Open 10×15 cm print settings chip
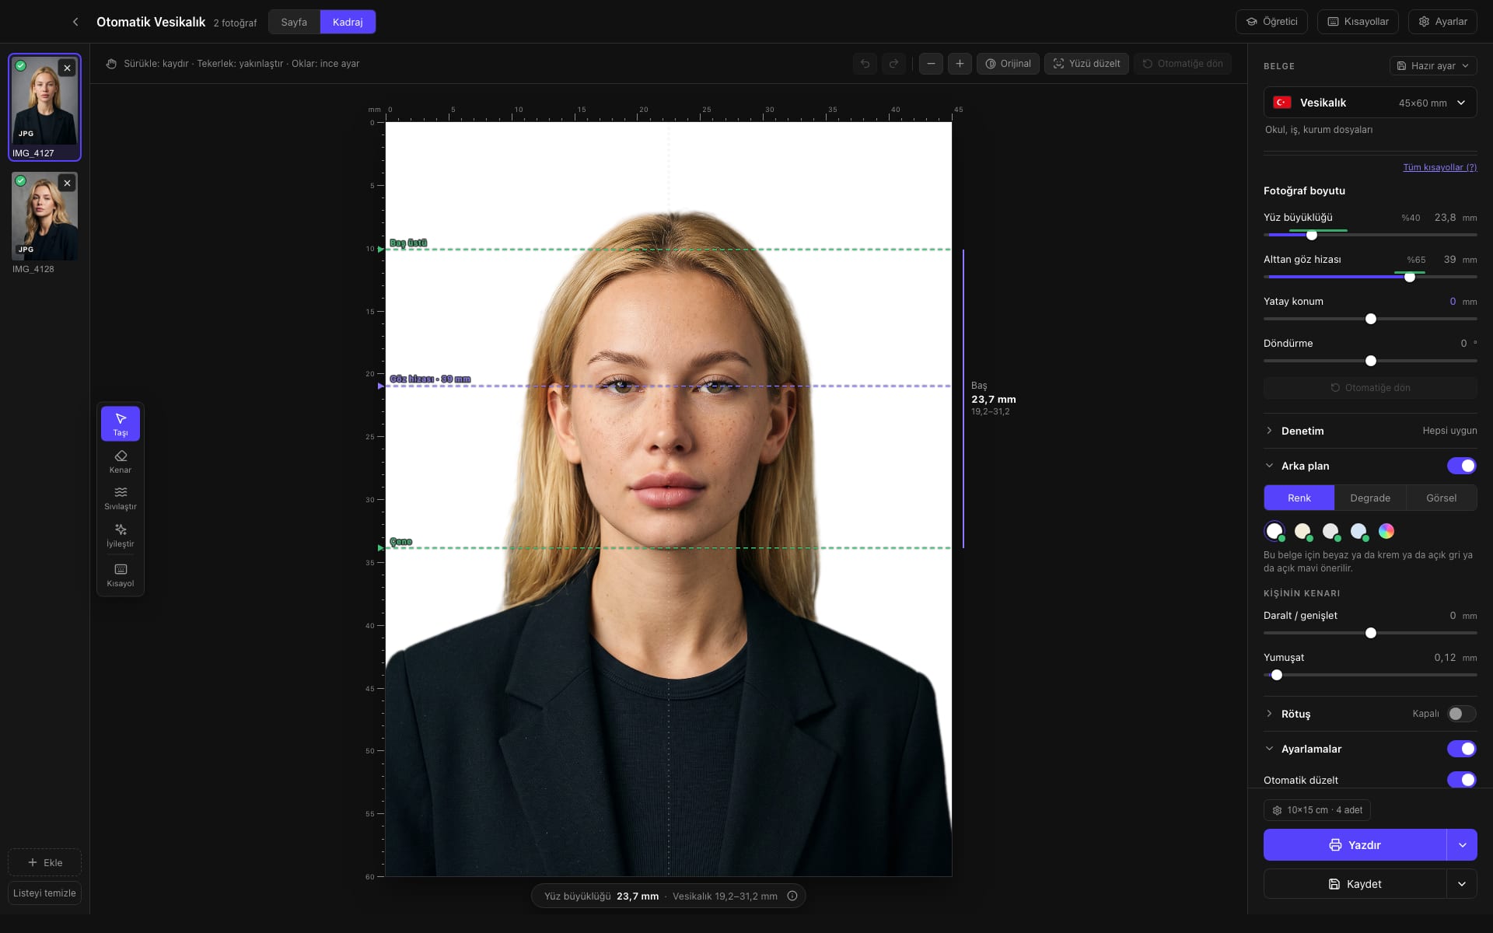1493x933 pixels. pos(1317,810)
